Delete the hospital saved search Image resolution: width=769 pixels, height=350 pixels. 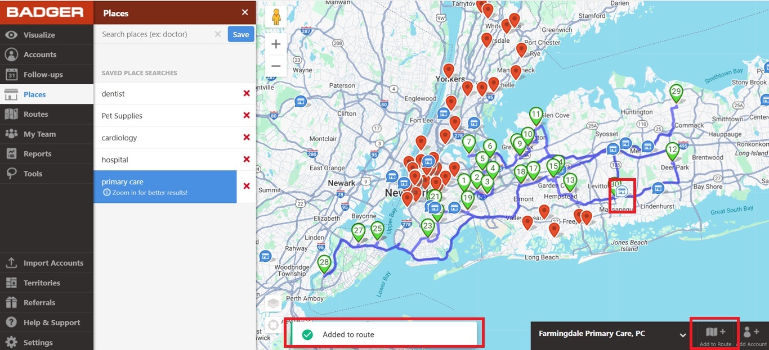tap(247, 160)
